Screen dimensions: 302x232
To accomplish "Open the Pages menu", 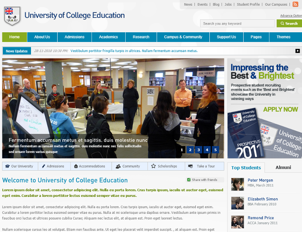I will coord(256,37).
